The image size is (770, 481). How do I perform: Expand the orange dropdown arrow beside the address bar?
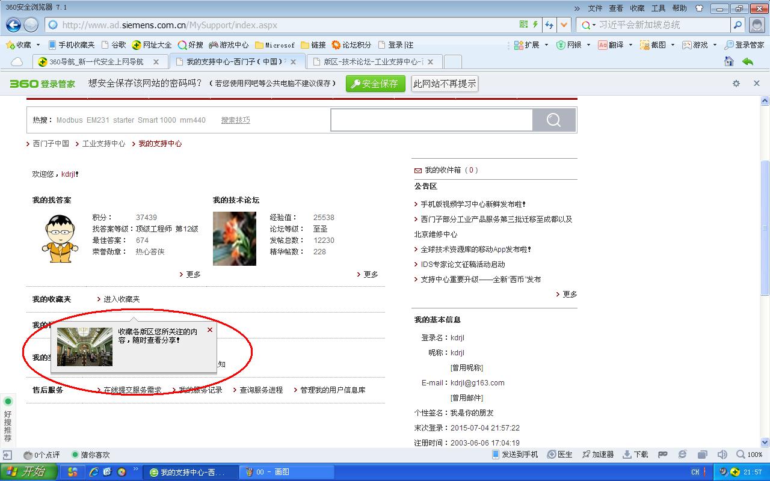click(564, 25)
